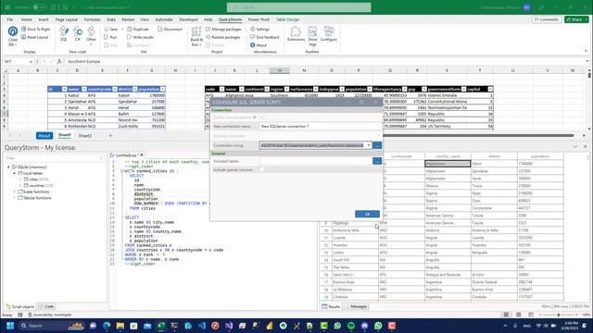Open the Name Box dropdown arrow
Viewport: 593px width, 333px height.
click(x=31, y=61)
